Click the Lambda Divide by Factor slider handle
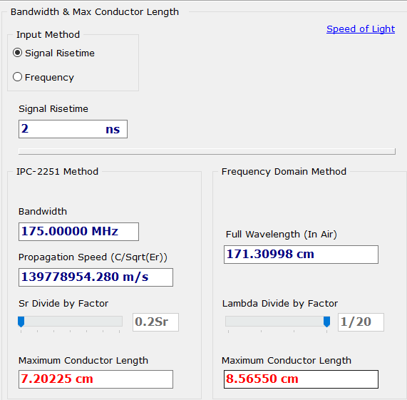 [326, 322]
